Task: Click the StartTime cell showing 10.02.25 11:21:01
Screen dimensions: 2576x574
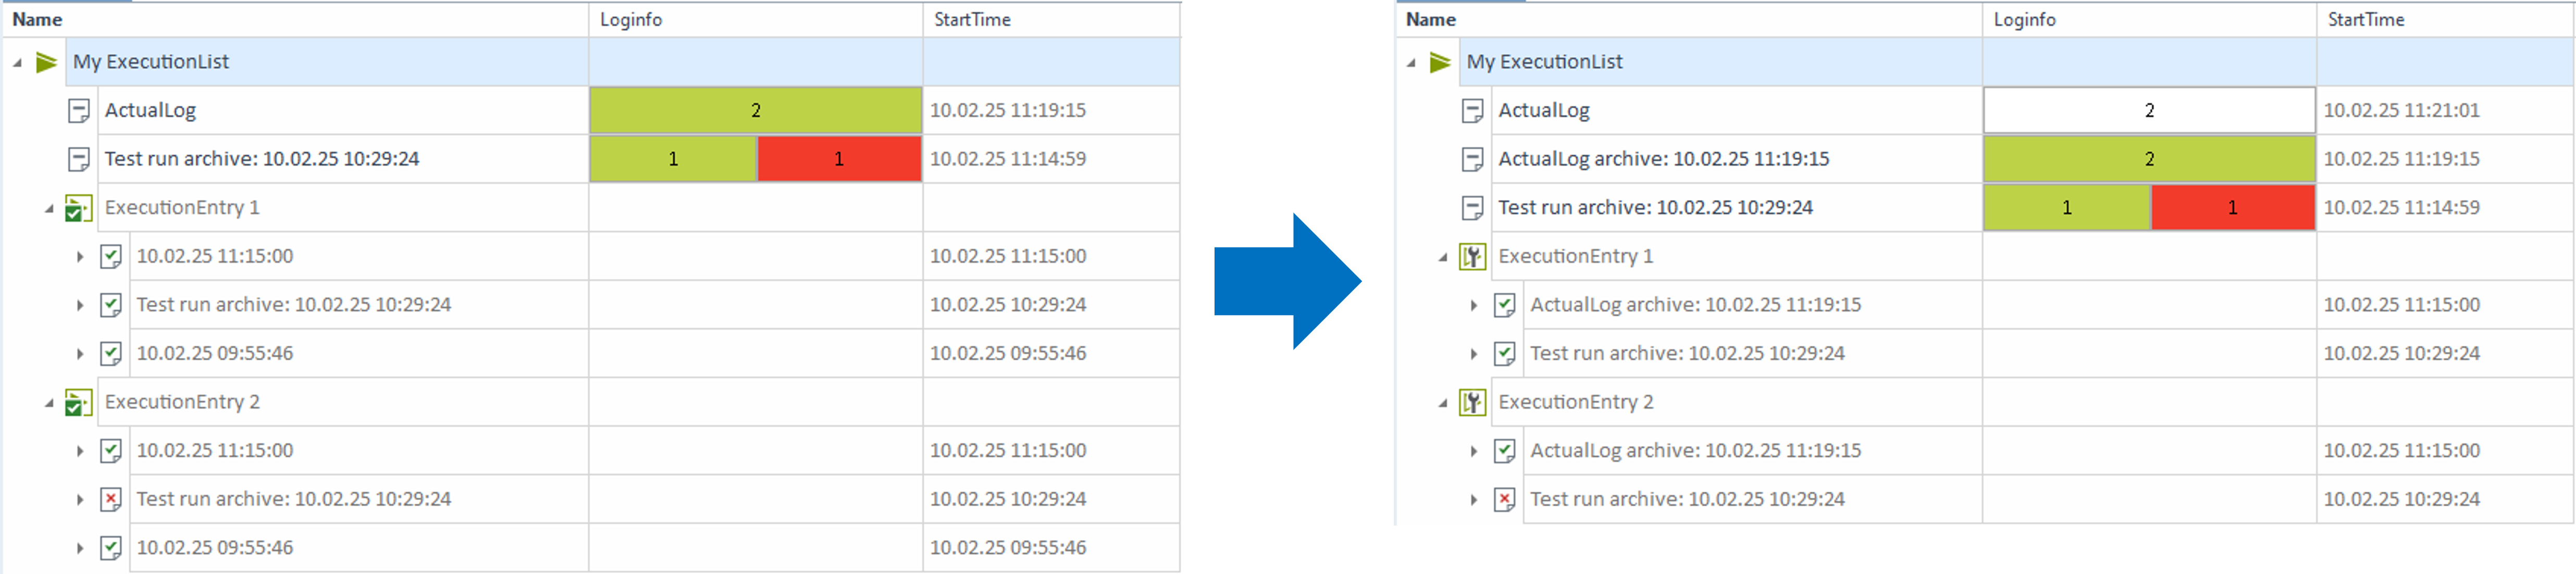Action: click(x=2401, y=111)
